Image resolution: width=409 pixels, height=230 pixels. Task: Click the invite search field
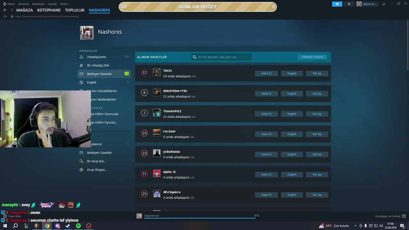[x=221, y=57]
